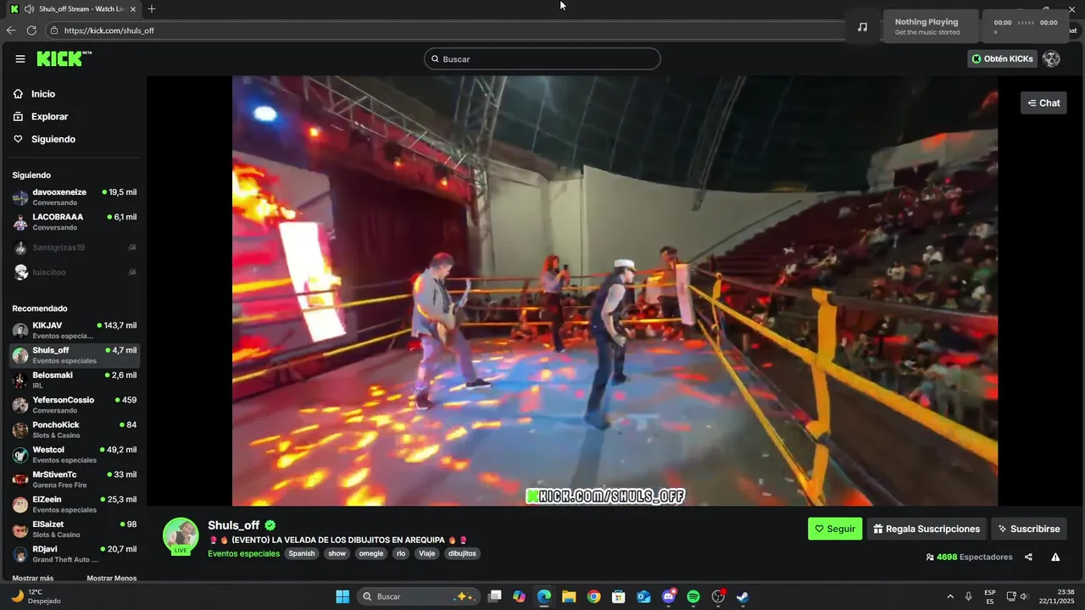Open ElZeein recommended channel
1085x610 pixels.
coord(75,504)
